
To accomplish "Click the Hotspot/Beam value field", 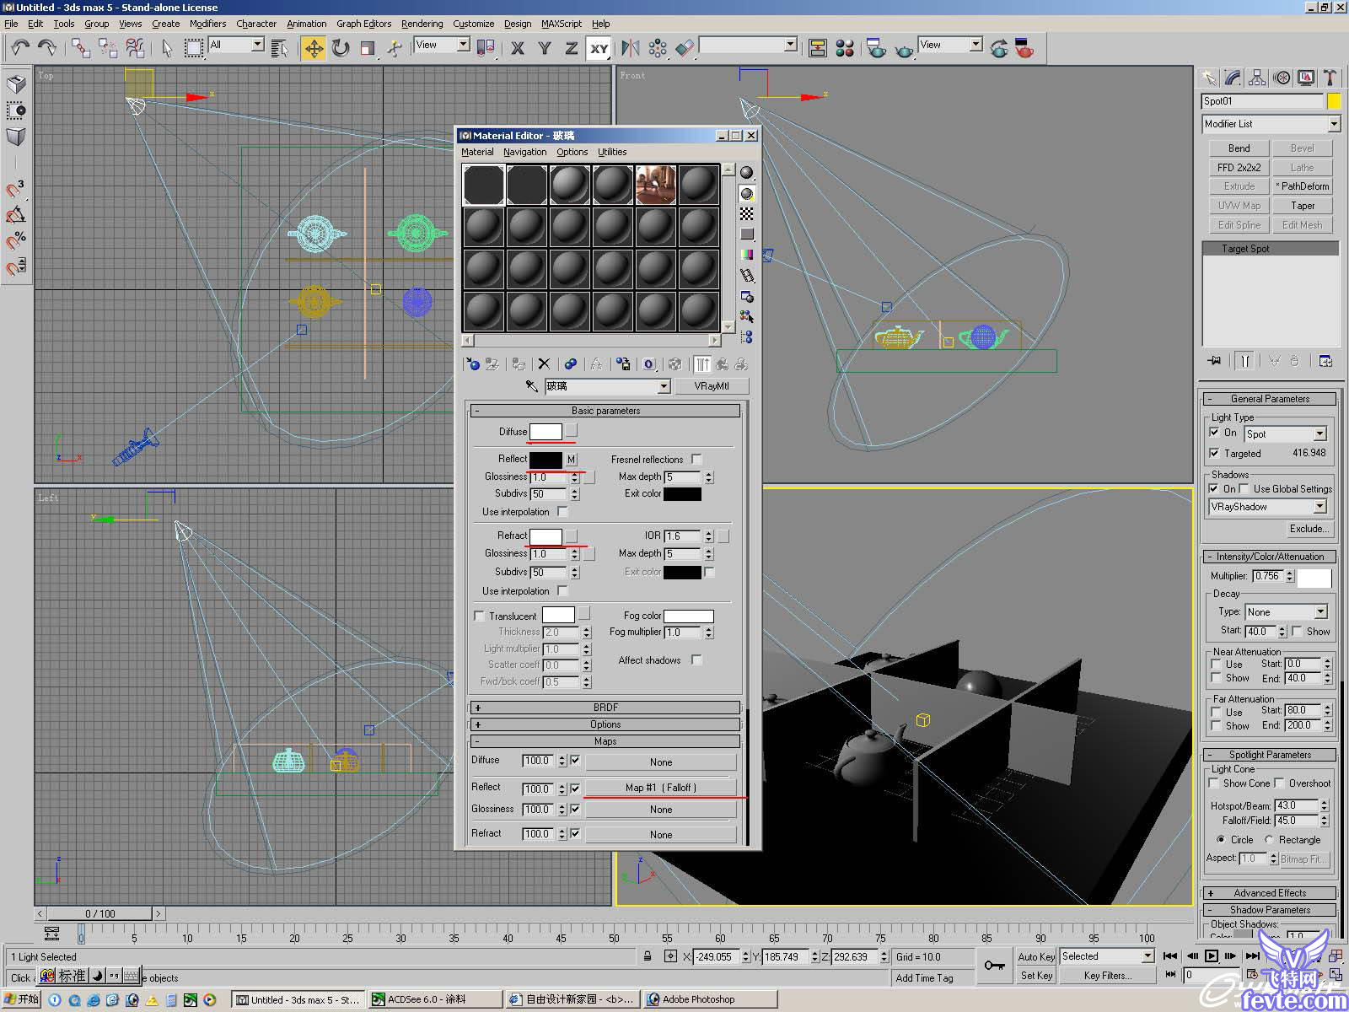I will (x=1296, y=805).
